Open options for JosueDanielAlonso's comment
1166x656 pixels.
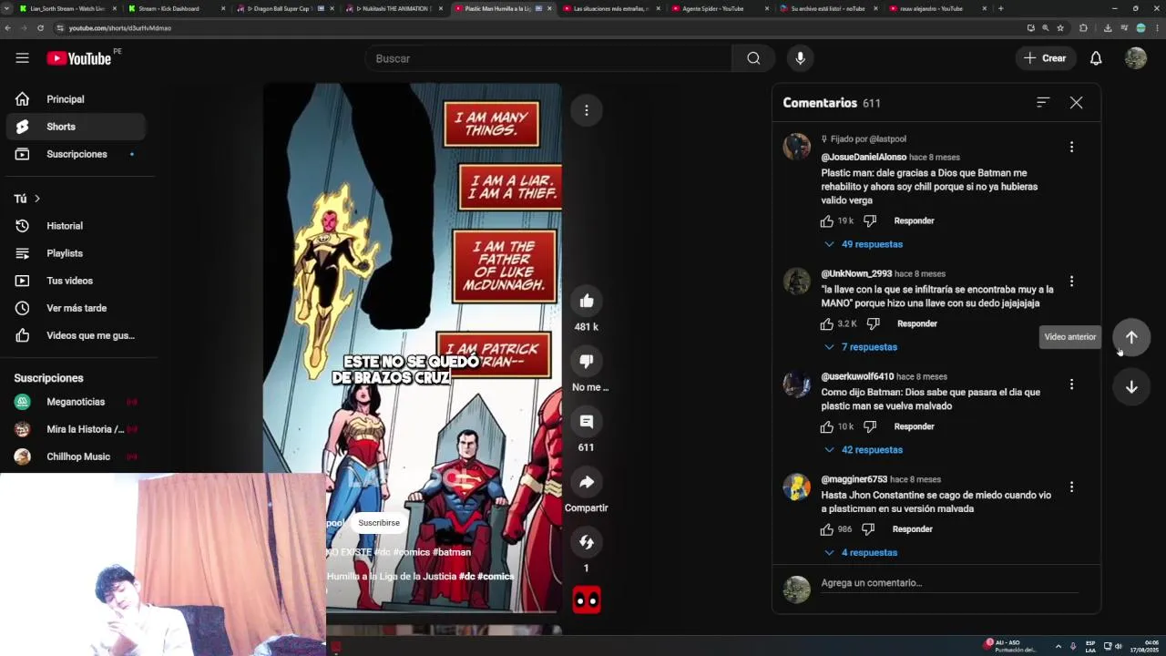pyautogui.click(x=1071, y=147)
